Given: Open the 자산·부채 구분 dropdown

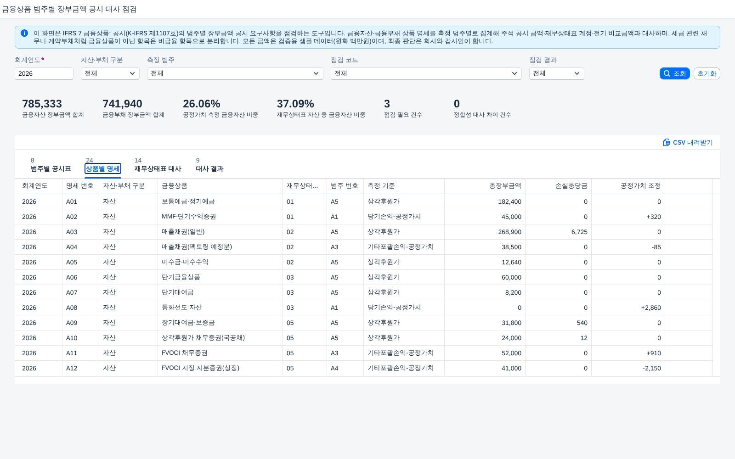Looking at the screenshot, I should click(x=110, y=73).
